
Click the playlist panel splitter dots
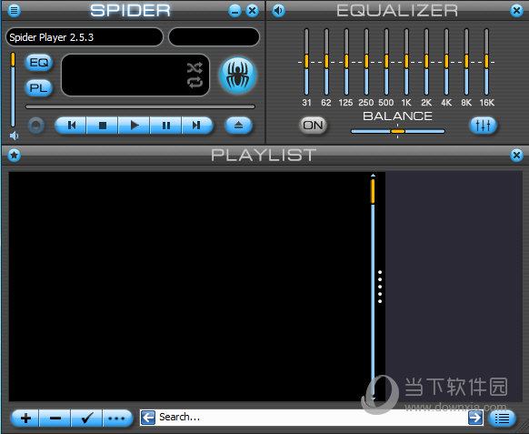(x=380, y=287)
